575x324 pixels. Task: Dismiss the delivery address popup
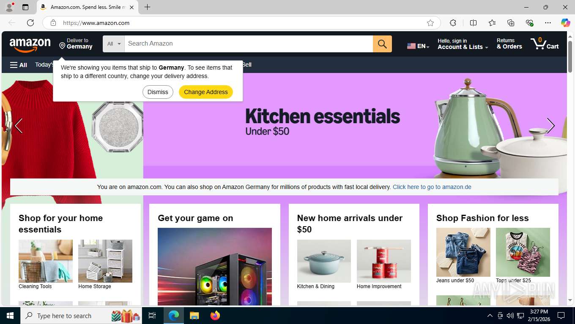point(158,92)
